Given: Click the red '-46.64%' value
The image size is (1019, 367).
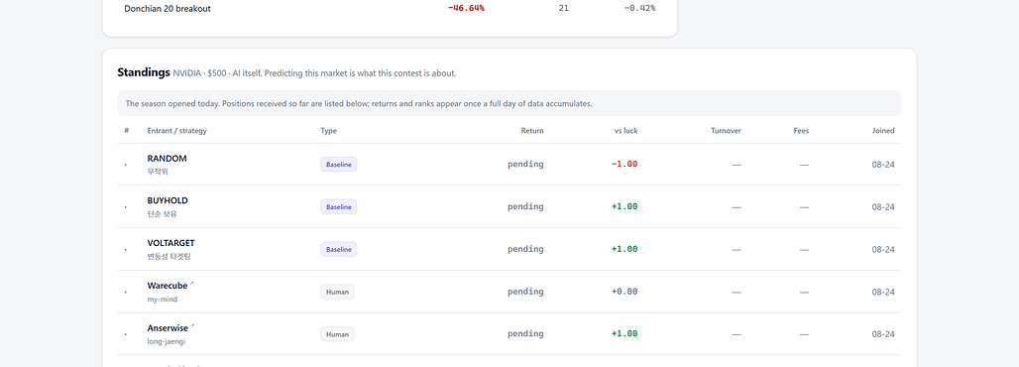Looking at the screenshot, I should tap(466, 9).
